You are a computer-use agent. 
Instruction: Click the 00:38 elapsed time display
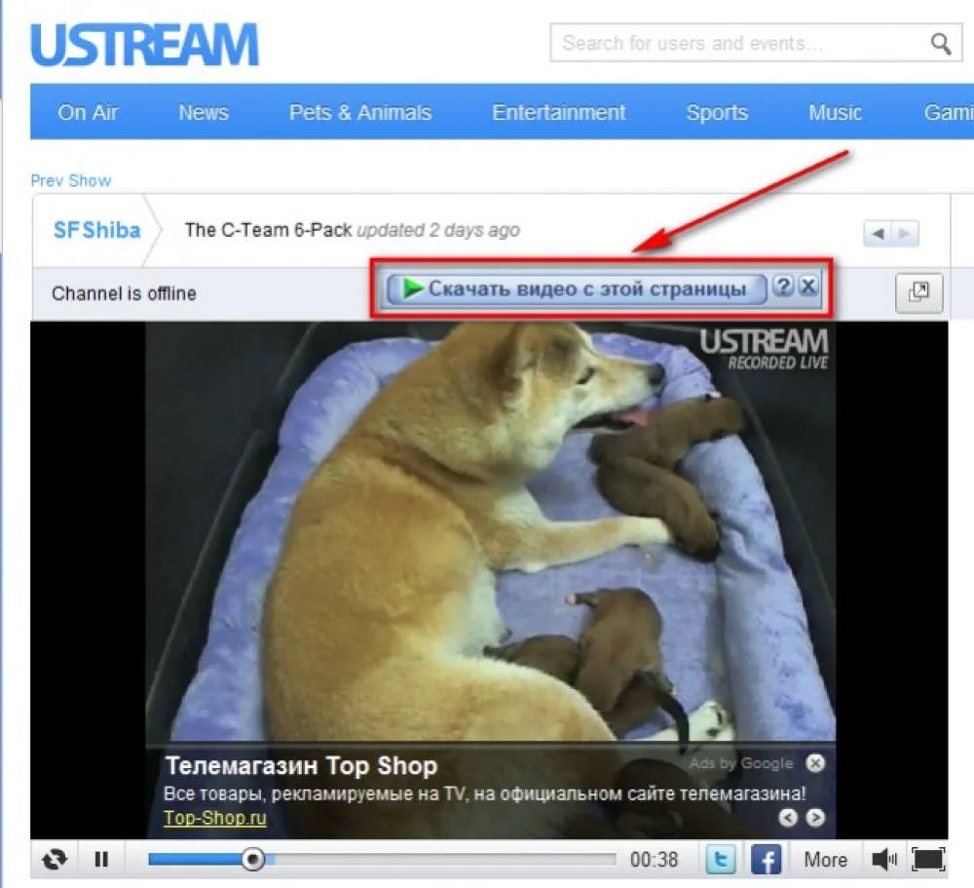[x=654, y=860]
